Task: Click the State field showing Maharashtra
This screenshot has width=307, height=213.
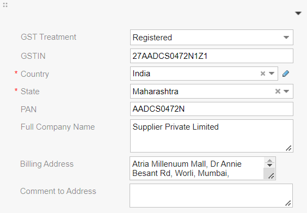Action: [212, 92]
